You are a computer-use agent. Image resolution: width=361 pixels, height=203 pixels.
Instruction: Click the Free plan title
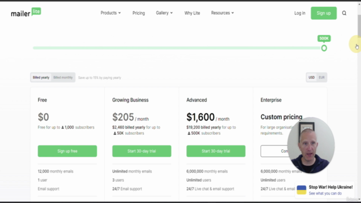pyautogui.click(x=42, y=100)
